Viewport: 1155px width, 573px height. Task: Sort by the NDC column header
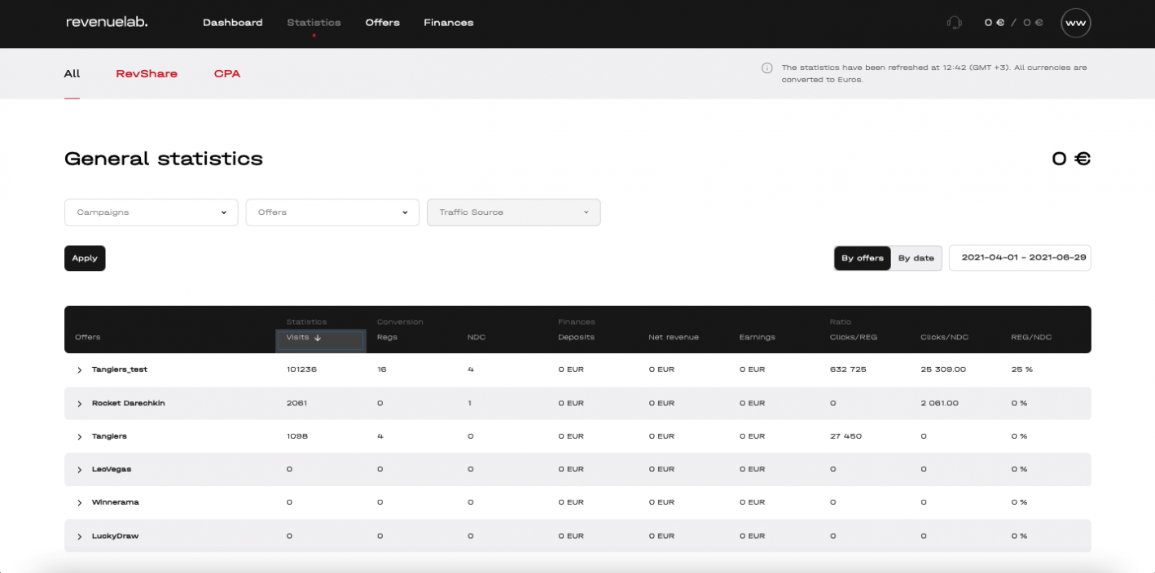476,338
